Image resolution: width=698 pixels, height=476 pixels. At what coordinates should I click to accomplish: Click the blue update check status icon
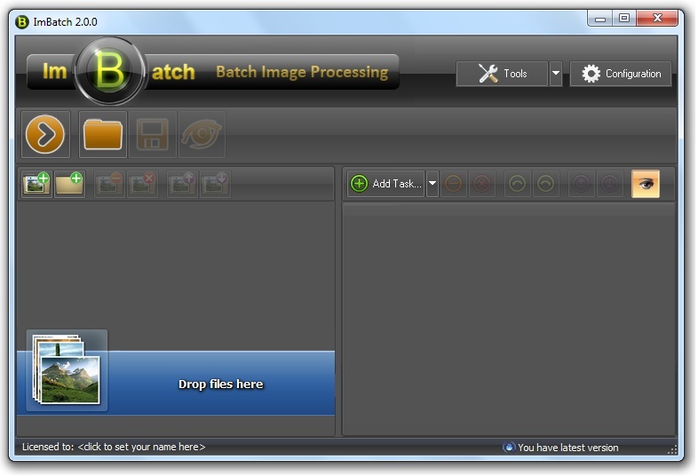coord(509,447)
